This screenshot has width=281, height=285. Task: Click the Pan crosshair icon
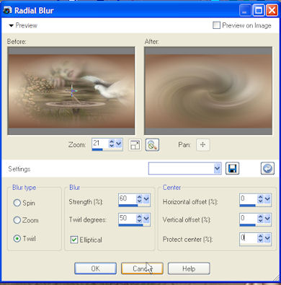203,145
